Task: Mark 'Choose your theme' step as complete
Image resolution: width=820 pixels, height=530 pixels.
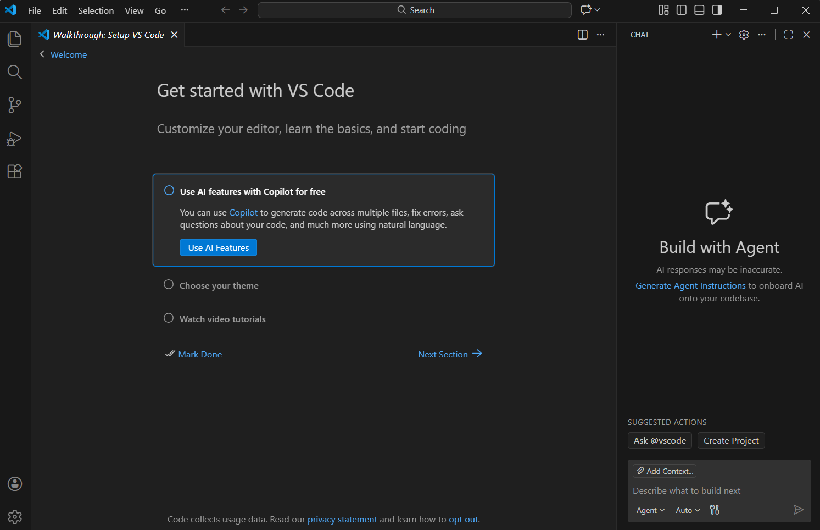Action: click(169, 284)
